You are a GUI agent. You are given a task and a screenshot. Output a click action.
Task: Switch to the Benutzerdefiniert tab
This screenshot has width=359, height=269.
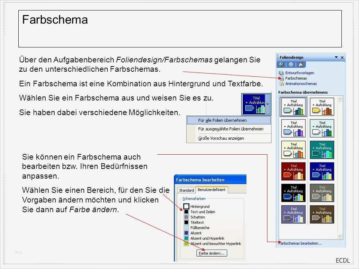coord(212,189)
